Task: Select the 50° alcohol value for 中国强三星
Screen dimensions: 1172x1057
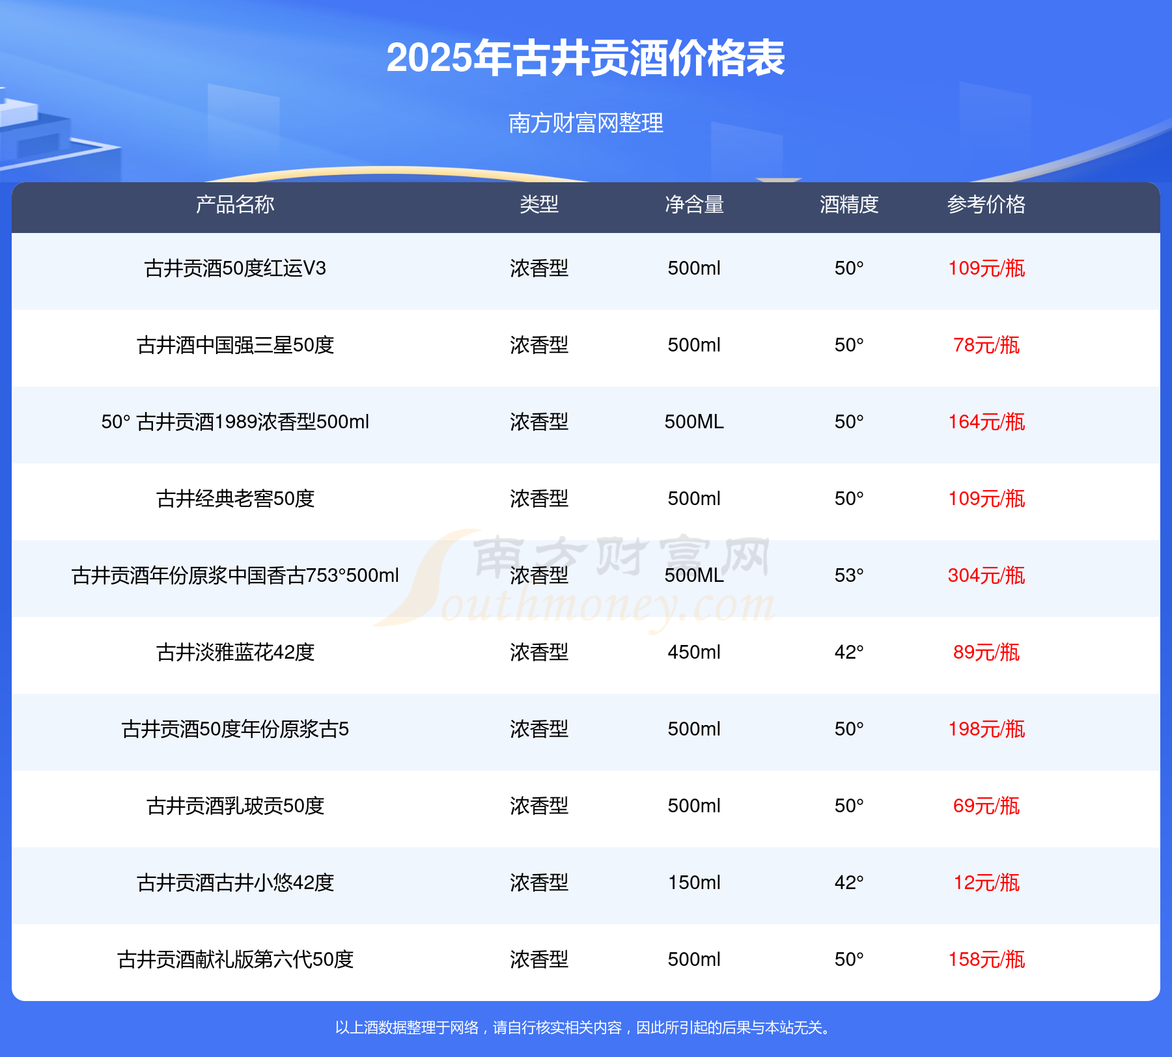Action: [849, 345]
